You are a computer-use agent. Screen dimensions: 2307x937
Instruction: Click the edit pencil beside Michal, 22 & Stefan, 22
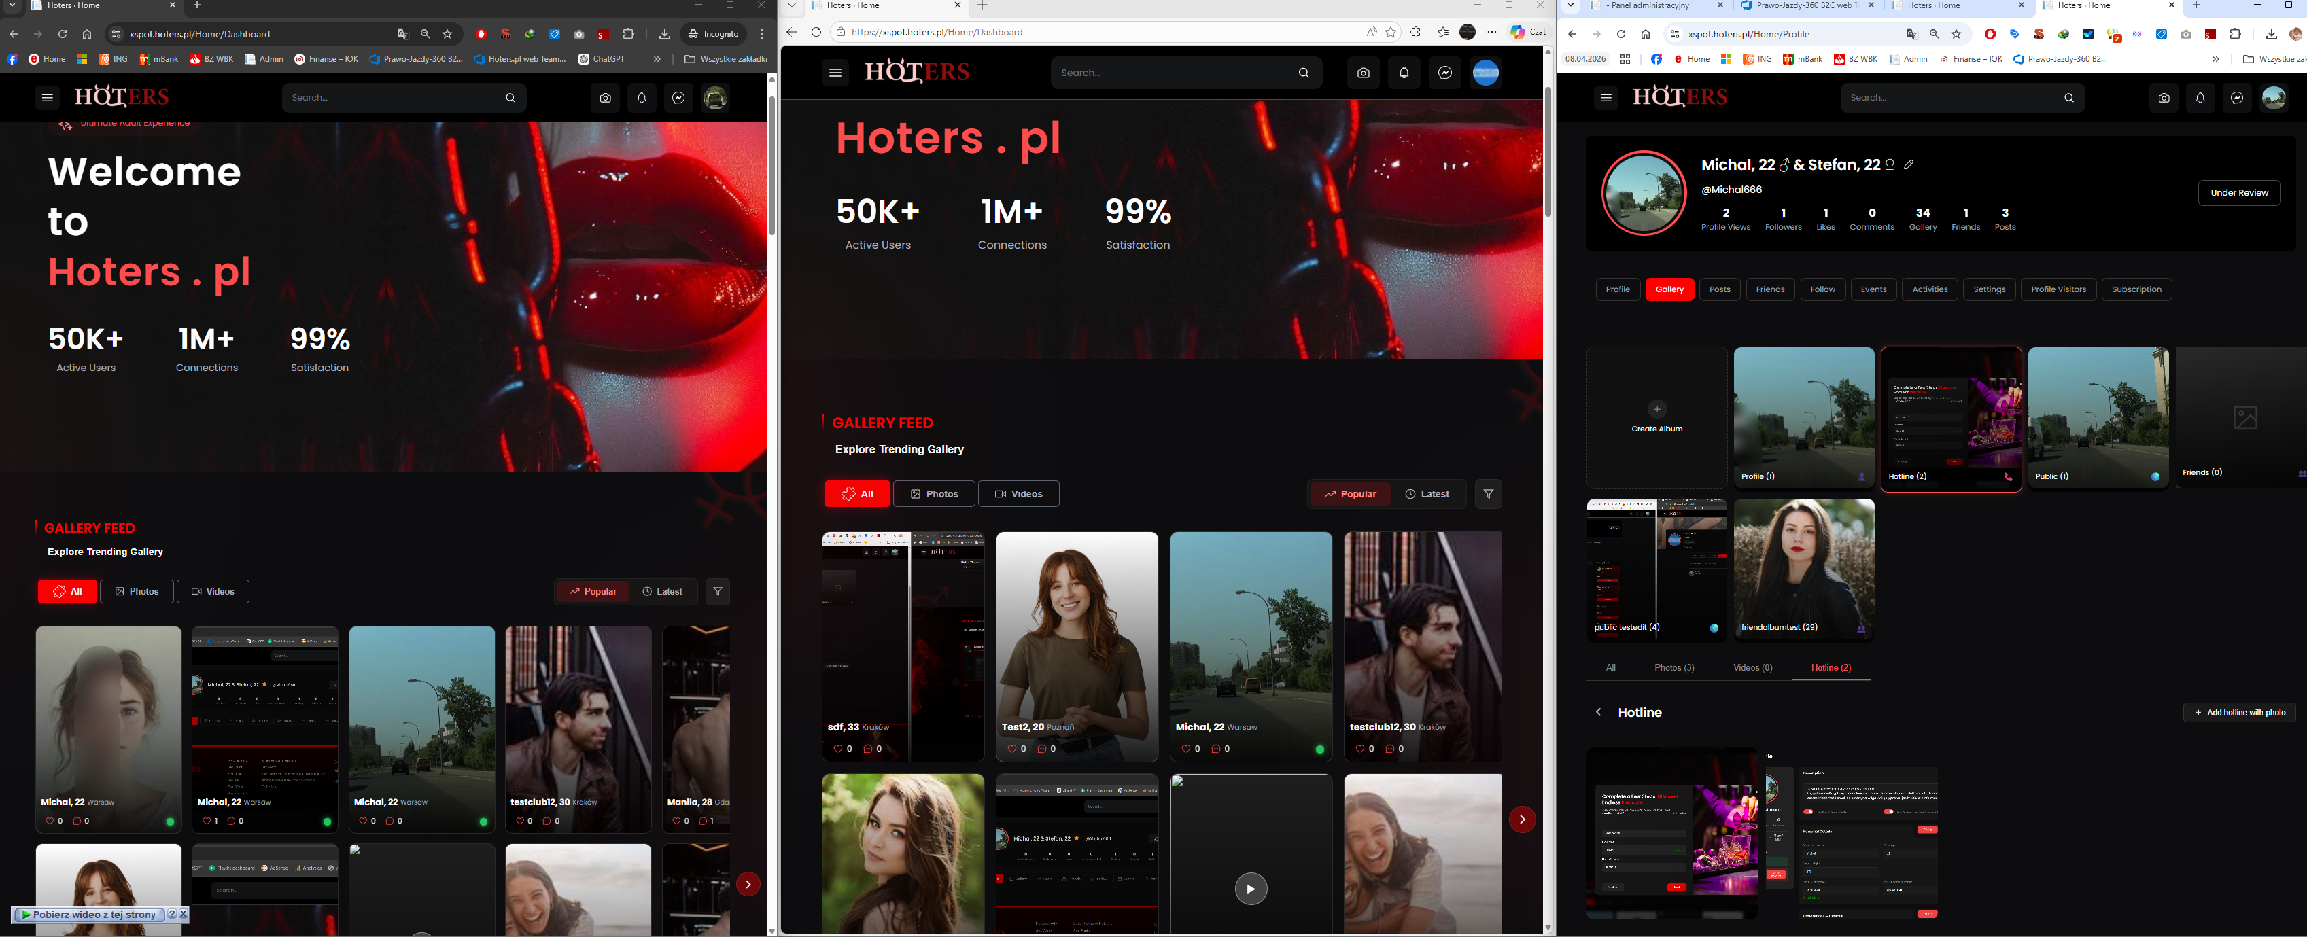pos(1909,164)
